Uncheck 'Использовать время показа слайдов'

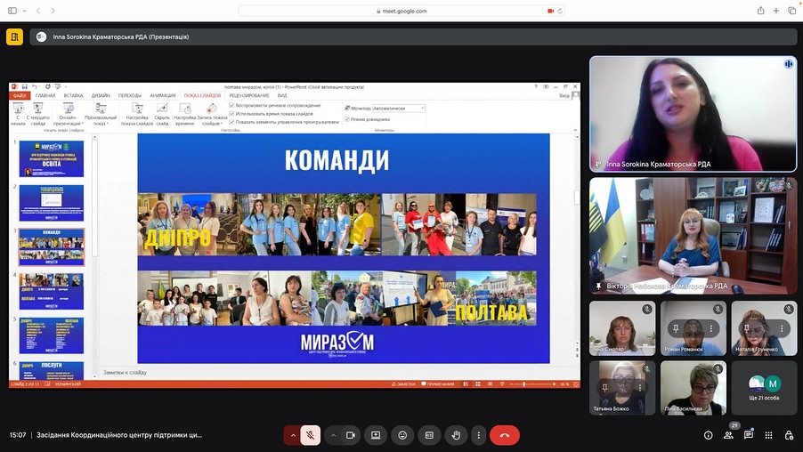tap(232, 114)
